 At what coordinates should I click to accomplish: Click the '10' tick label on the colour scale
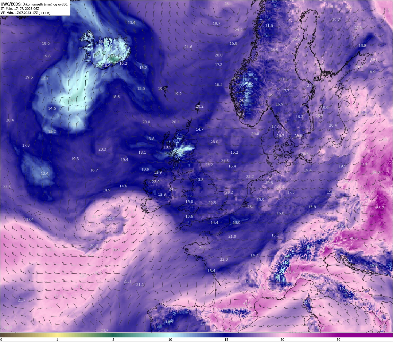[170, 340]
